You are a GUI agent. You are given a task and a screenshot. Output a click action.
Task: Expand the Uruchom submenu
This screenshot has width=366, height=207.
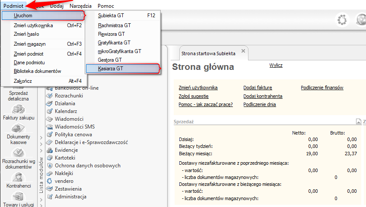43,16
